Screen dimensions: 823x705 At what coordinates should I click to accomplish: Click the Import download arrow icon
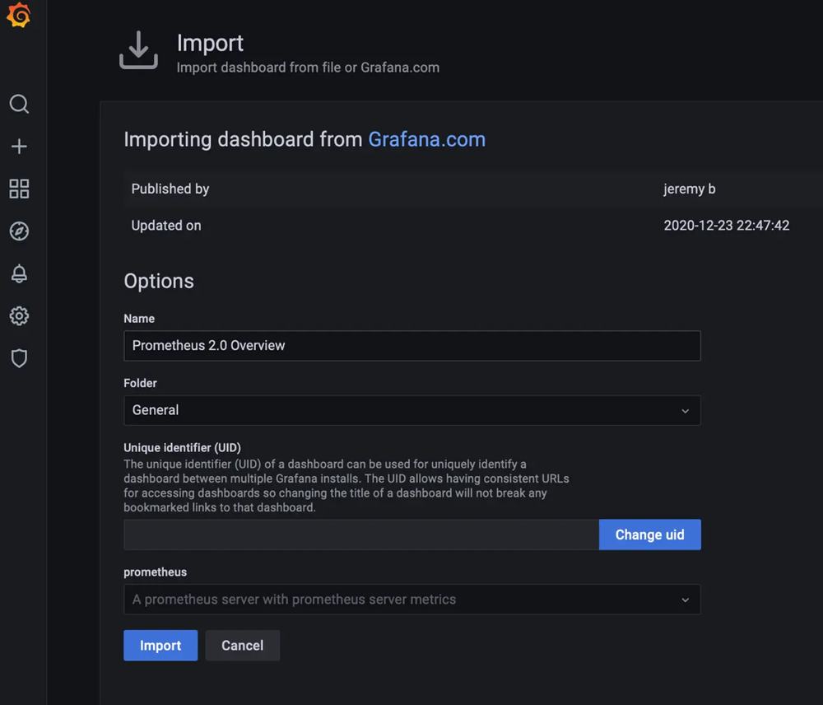click(138, 50)
